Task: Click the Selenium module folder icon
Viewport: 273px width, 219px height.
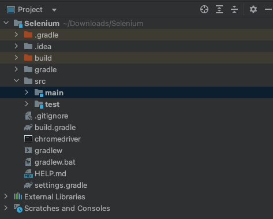Action: tap(18, 24)
